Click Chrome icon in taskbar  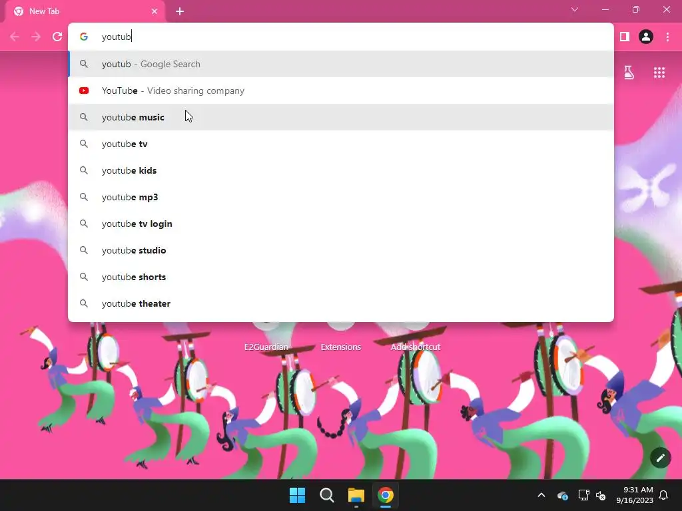point(386,495)
